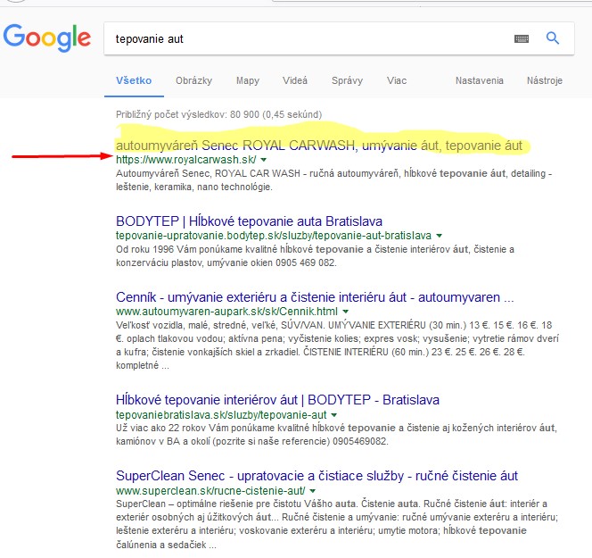Viewport: 592px width, 558px height.
Task: Open the on-screen keyboard icon
Action: pyautogui.click(x=522, y=38)
